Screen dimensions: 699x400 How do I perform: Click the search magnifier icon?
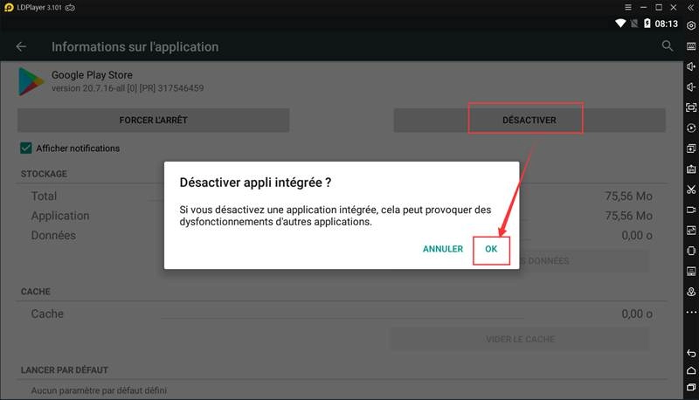668,46
